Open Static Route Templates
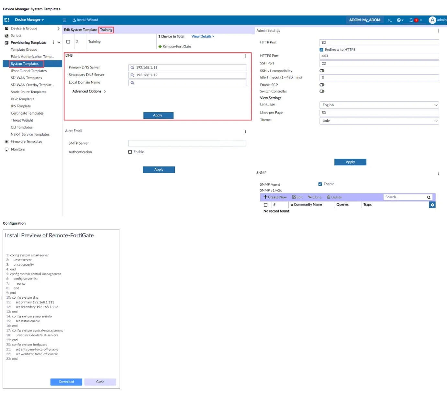The width and height of the screenshot is (447, 395). point(28,92)
